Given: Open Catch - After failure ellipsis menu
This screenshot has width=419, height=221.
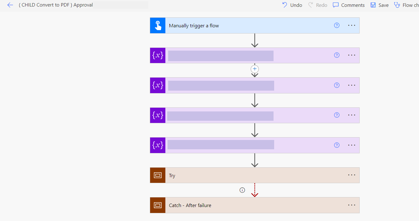Looking at the screenshot, I should (352, 205).
